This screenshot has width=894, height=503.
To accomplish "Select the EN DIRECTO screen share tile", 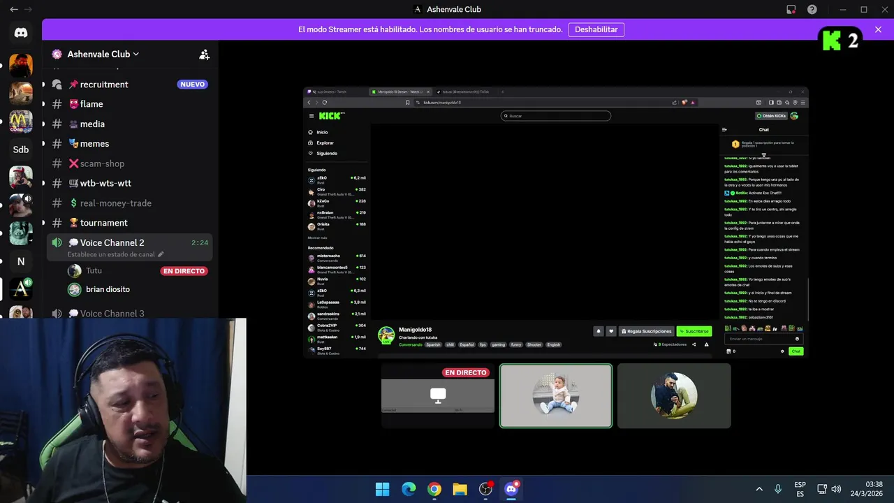I will pyautogui.click(x=438, y=395).
